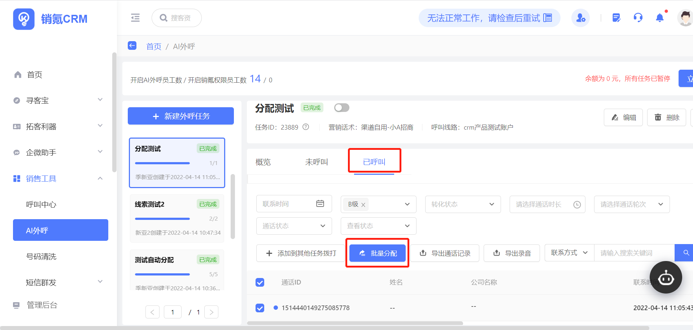Open the notification bell icon
This screenshot has width=693, height=330.
(659, 18)
